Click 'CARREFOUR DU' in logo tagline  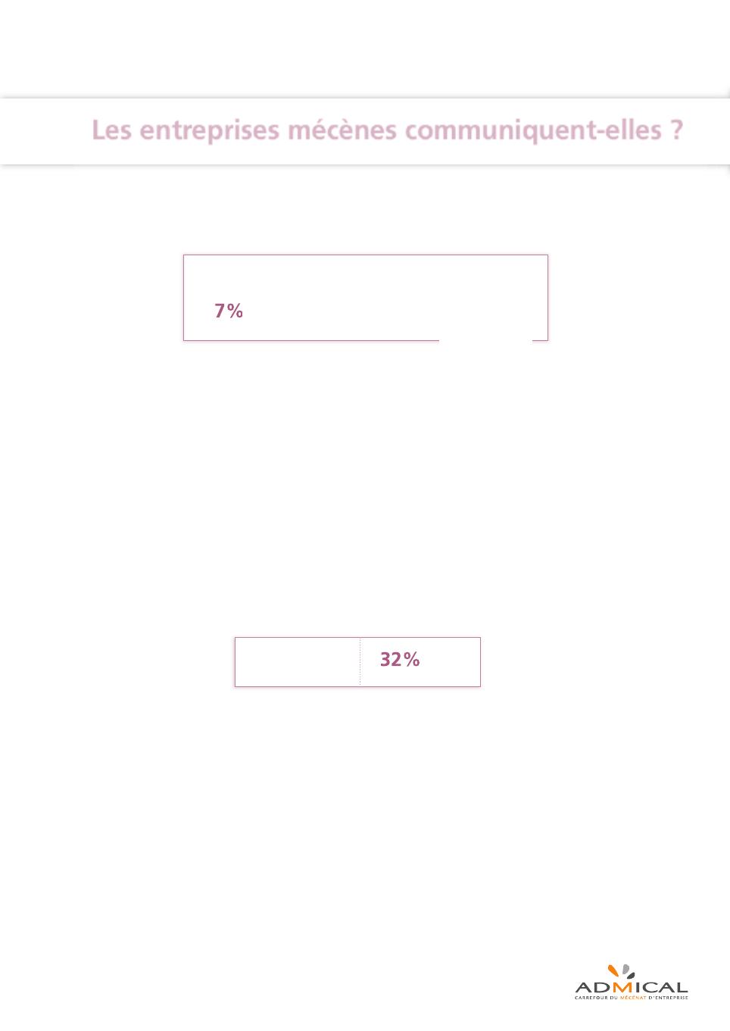(x=596, y=997)
